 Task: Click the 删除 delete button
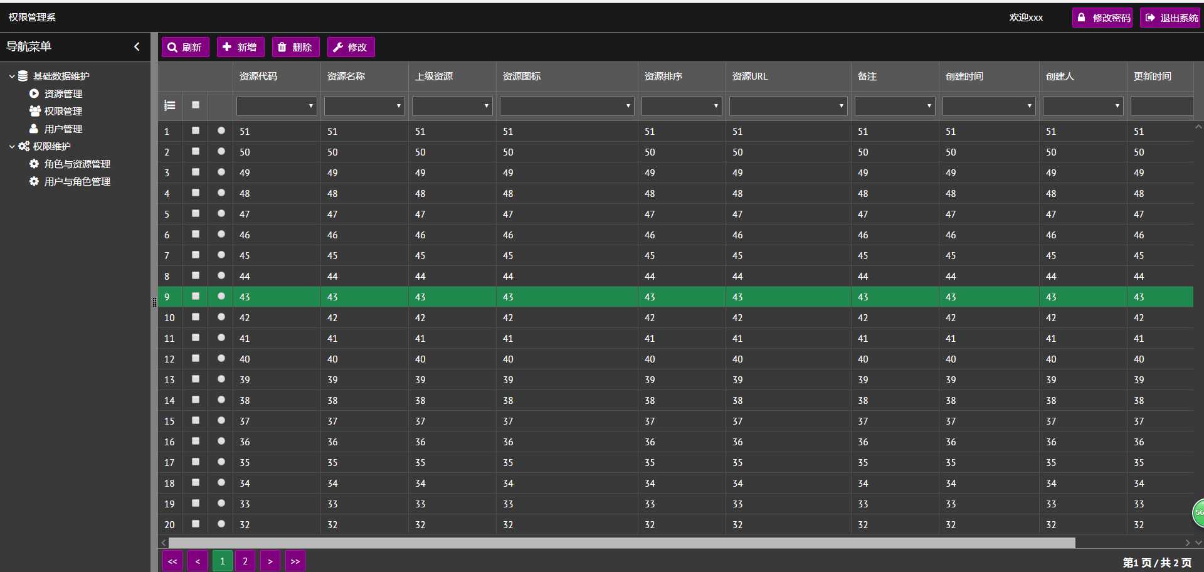296,47
